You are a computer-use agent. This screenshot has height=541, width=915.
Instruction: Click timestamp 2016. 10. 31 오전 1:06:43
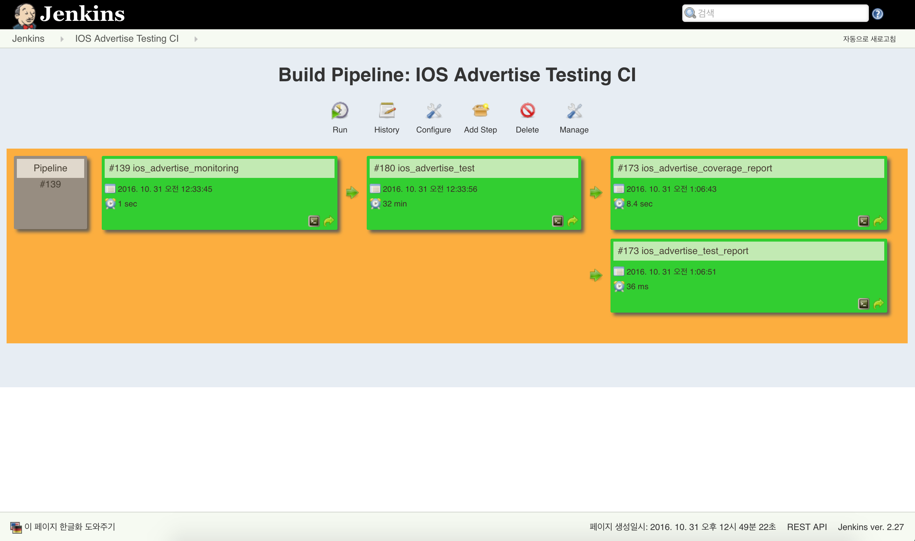[x=672, y=189]
